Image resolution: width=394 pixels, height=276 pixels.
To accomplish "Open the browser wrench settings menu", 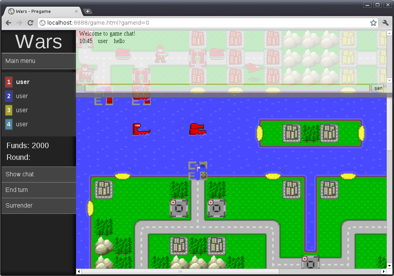I will click(x=385, y=23).
